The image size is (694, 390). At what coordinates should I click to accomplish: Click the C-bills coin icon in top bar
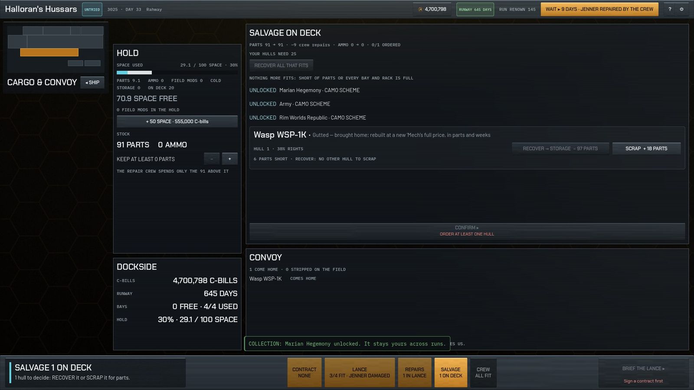[x=420, y=9]
